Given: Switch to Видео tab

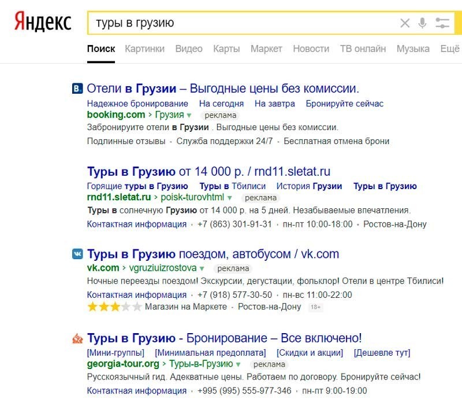Looking at the screenshot, I should tap(189, 49).
